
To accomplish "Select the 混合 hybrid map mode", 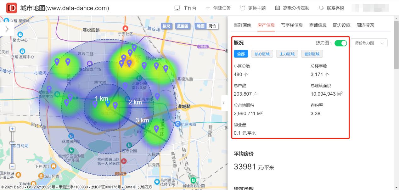I will [x=212, y=26].
